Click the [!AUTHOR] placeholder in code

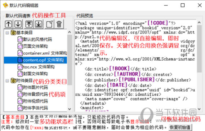[x=127, y=74]
